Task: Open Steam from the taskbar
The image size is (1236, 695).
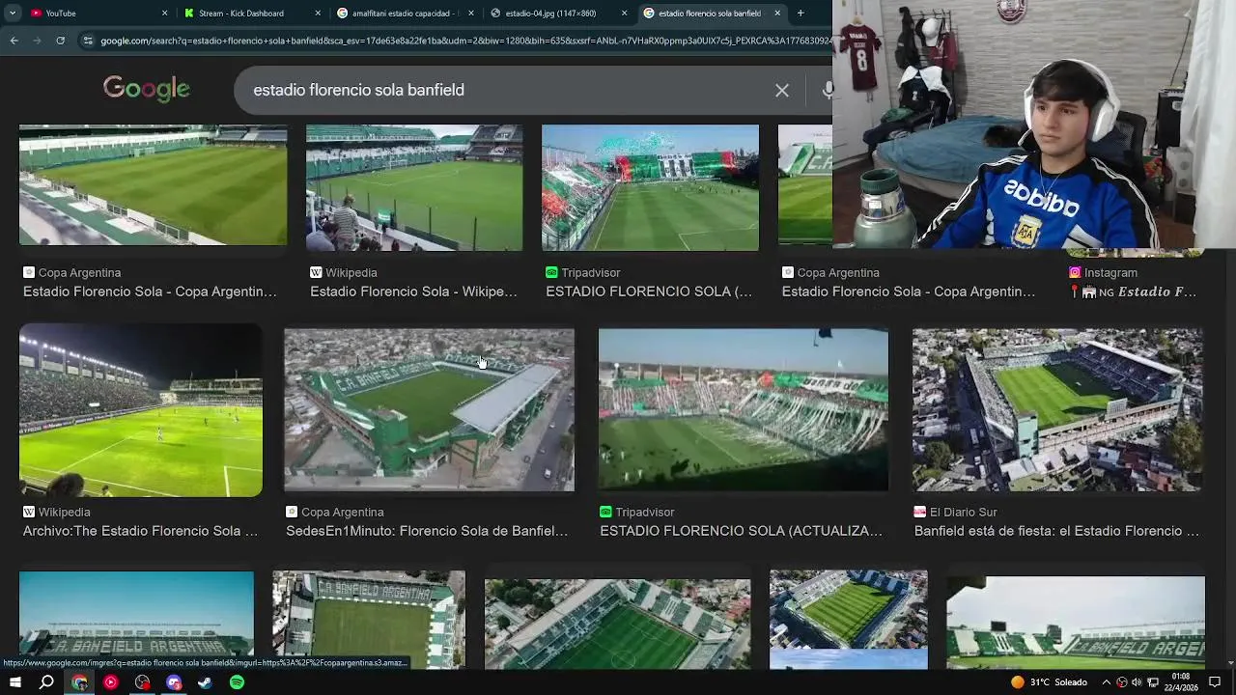Action: 205,682
